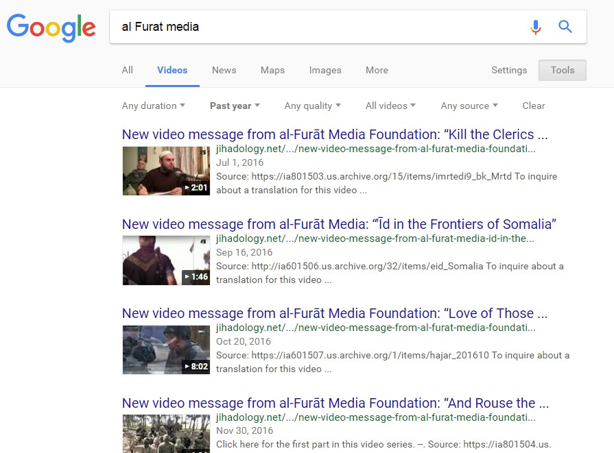614x453 pixels.
Task: Expand the Any quality filter
Action: (312, 106)
